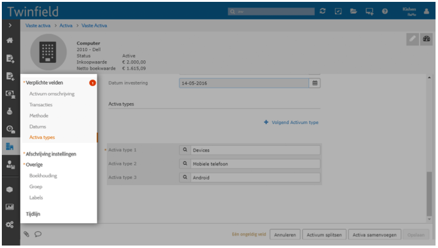
Task: Click the pencil edit icon
Action: click(x=412, y=38)
